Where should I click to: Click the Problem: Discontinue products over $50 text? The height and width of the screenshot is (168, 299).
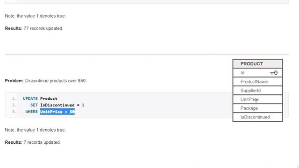click(x=46, y=81)
